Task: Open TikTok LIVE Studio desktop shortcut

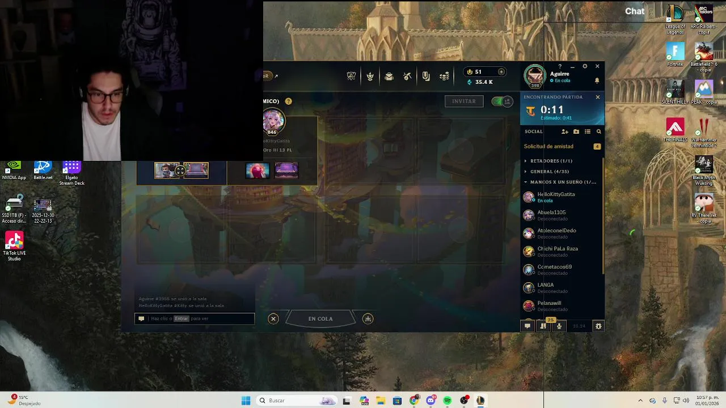Action: (14, 246)
